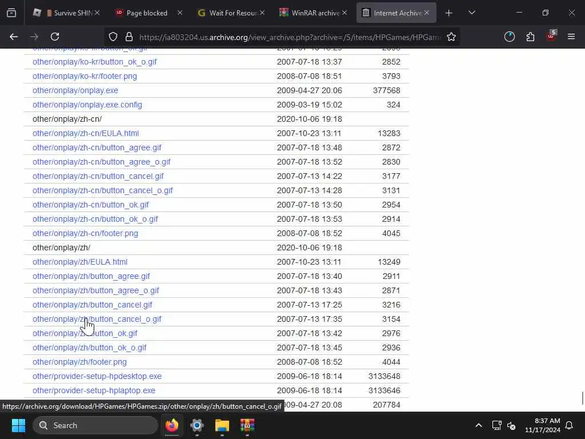Go back to the previous page
585x439 pixels.
pyautogui.click(x=14, y=37)
